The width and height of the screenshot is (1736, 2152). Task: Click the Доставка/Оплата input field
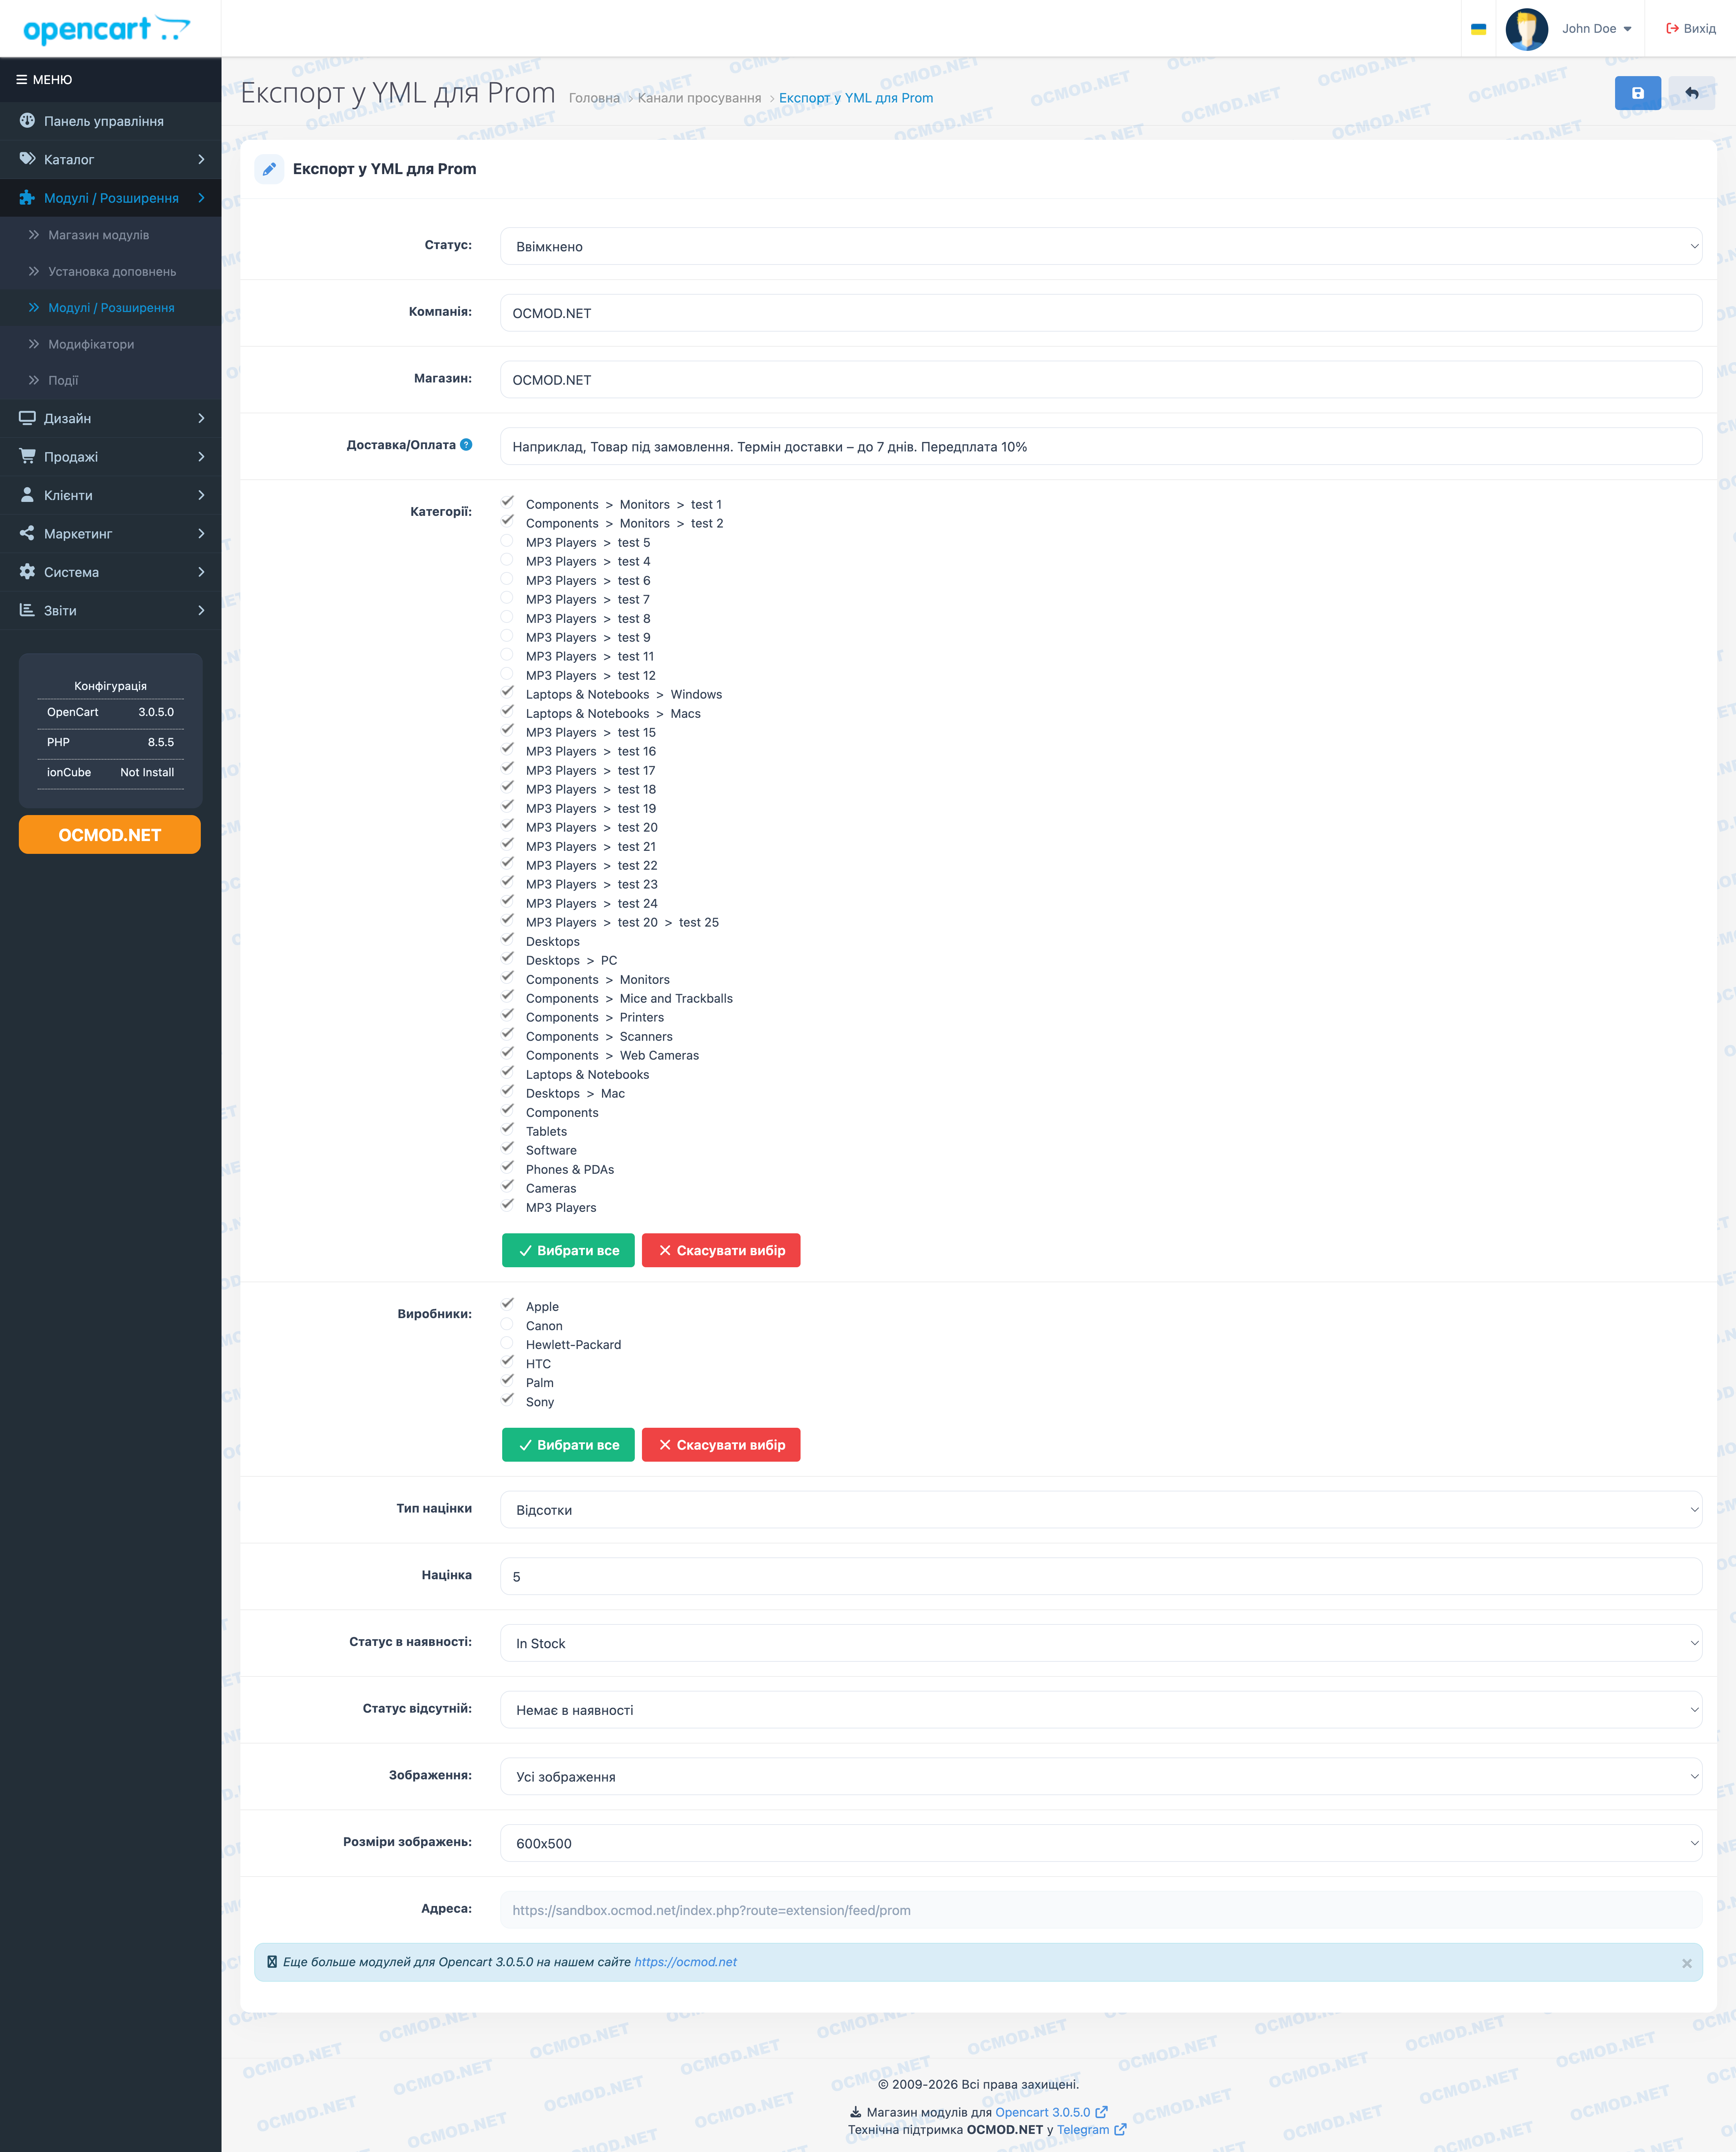click(1101, 447)
